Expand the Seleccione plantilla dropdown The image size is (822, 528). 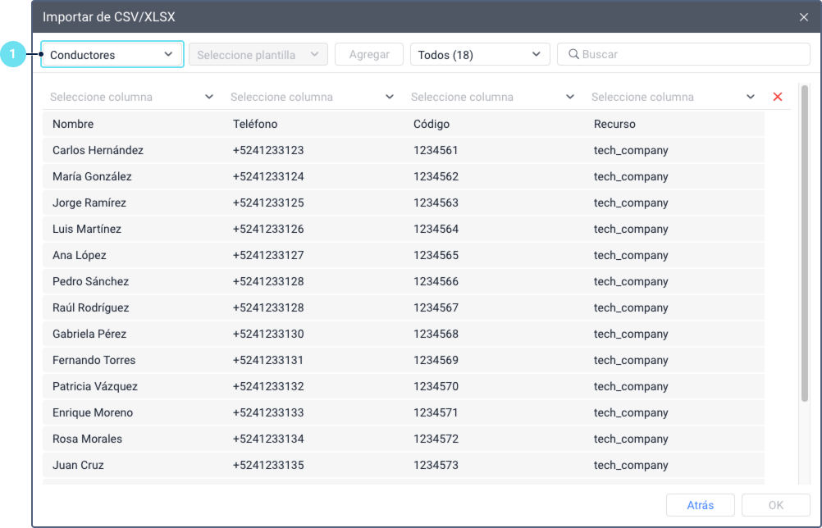coord(258,55)
